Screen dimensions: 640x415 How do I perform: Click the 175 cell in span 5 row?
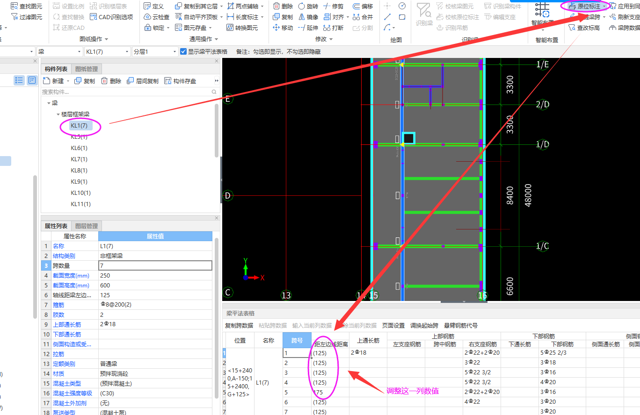point(330,392)
